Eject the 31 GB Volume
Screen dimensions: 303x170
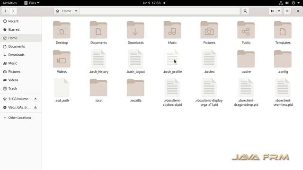tap(36, 99)
